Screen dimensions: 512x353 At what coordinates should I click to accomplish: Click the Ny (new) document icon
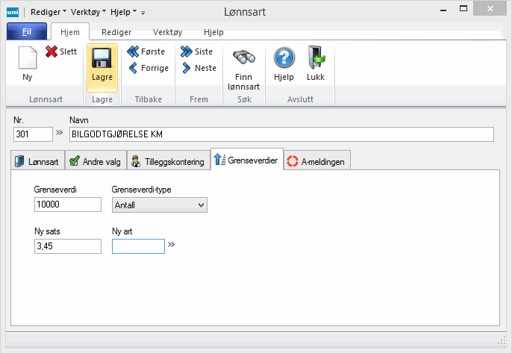coord(28,60)
